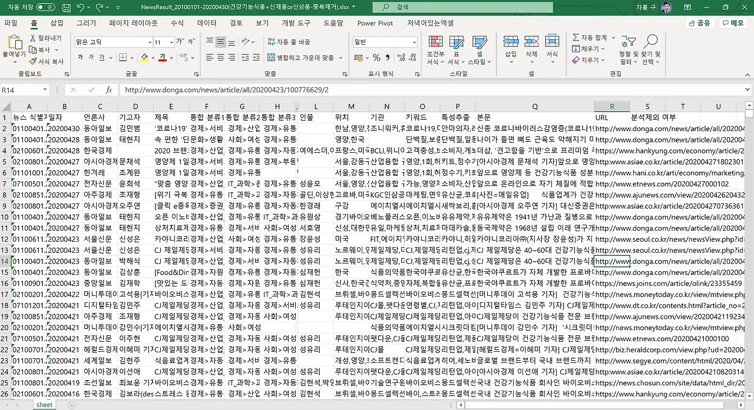
Task: Click the Insert Cells icon in the ribbon
Action: (x=511, y=46)
